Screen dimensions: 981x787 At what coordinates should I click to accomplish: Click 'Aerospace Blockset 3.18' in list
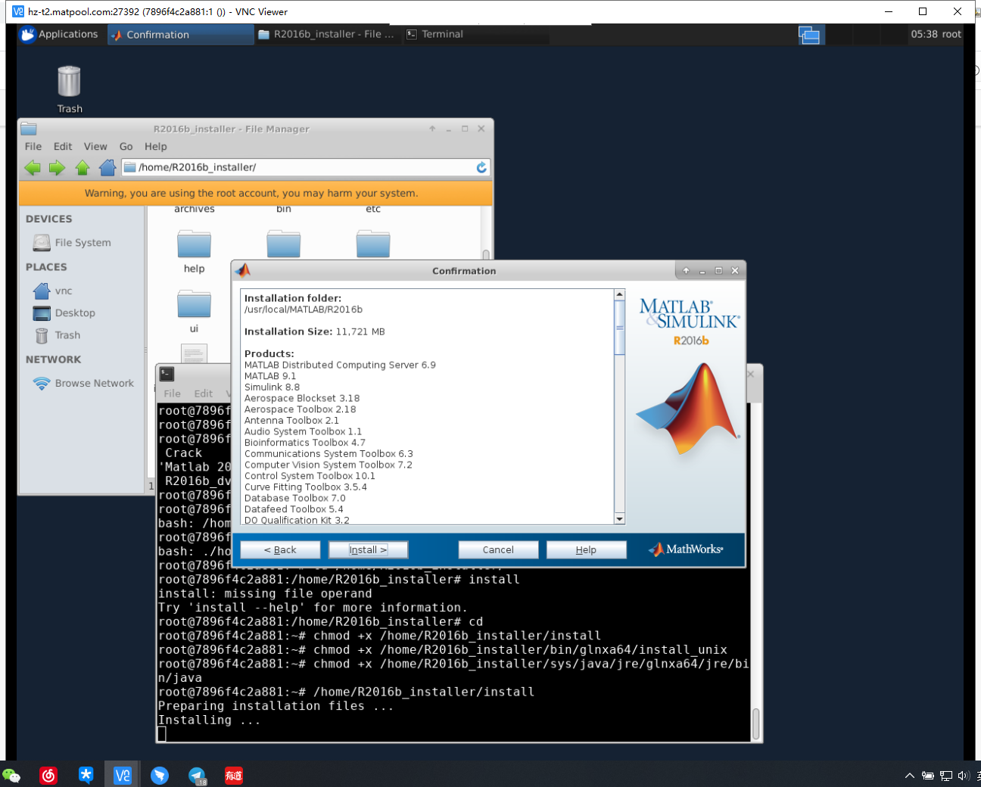(302, 398)
